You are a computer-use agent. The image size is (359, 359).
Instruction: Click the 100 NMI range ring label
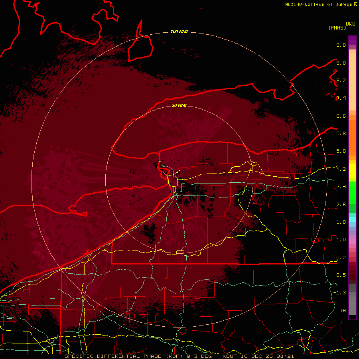179,32
